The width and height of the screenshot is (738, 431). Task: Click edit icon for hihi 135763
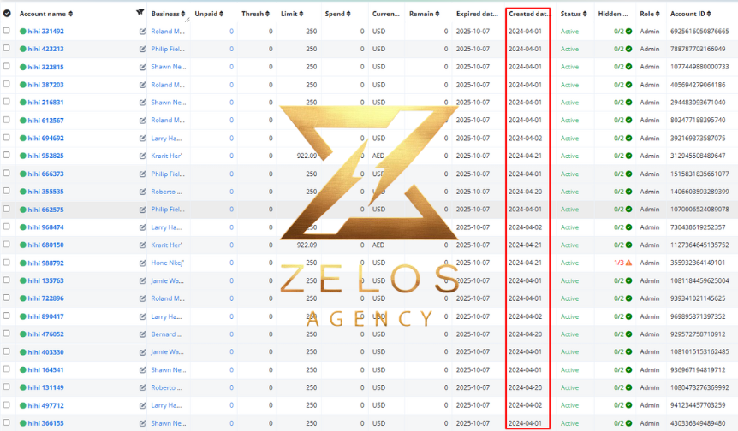(142, 280)
